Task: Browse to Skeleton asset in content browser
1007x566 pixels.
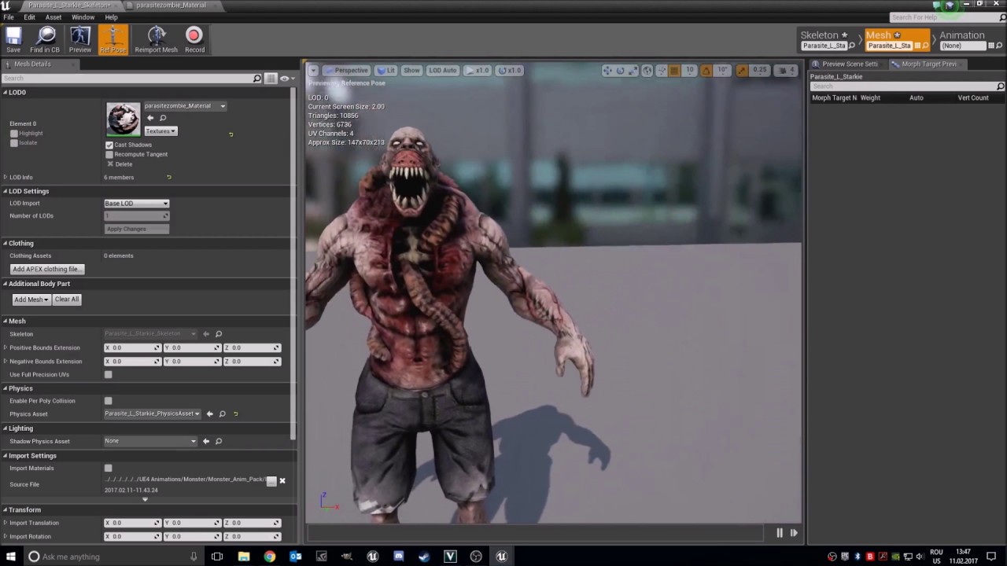Action: click(219, 334)
